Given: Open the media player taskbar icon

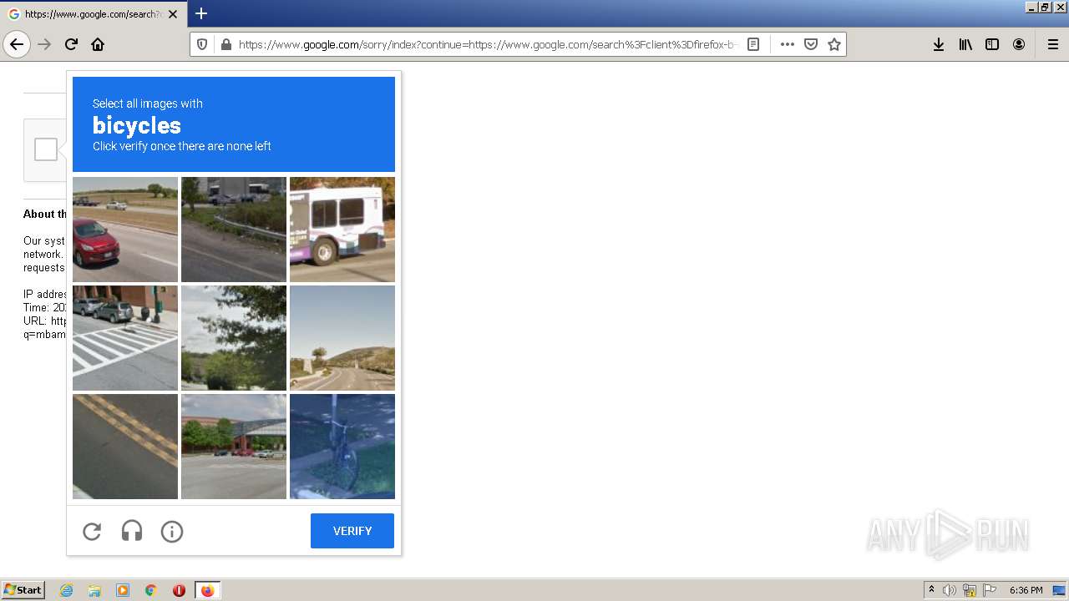Looking at the screenshot, I should (123, 590).
